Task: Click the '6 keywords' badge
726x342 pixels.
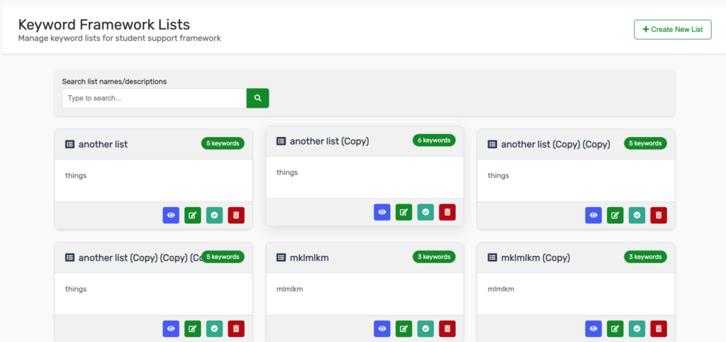Action: coord(434,140)
